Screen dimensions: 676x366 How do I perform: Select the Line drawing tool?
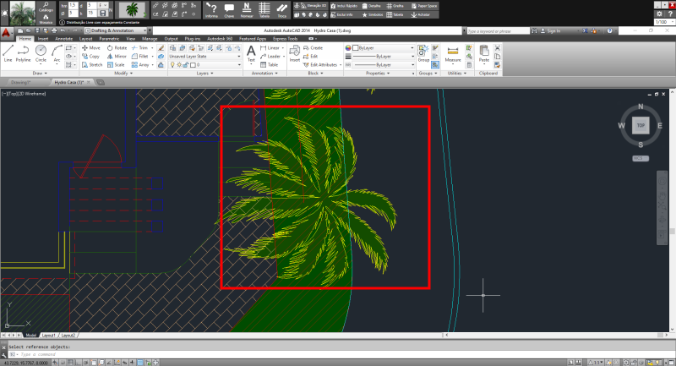click(x=8, y=54)
